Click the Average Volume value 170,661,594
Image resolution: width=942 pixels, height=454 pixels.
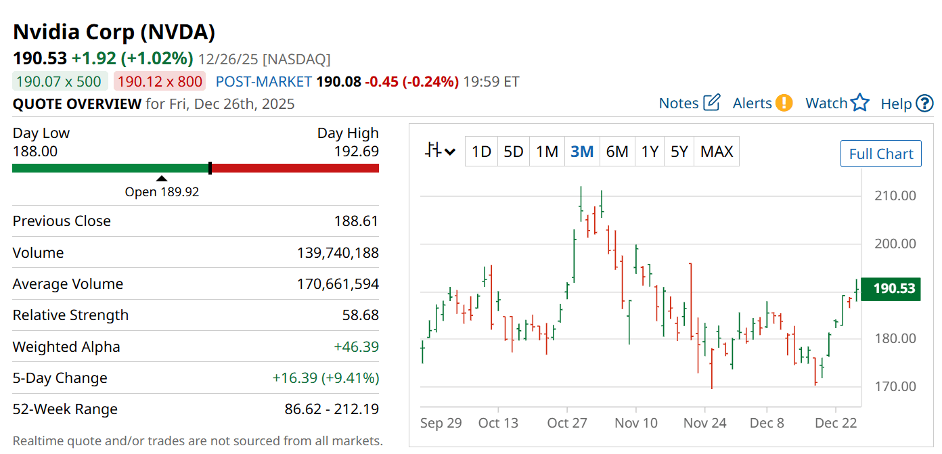click(x=338, y=284)
